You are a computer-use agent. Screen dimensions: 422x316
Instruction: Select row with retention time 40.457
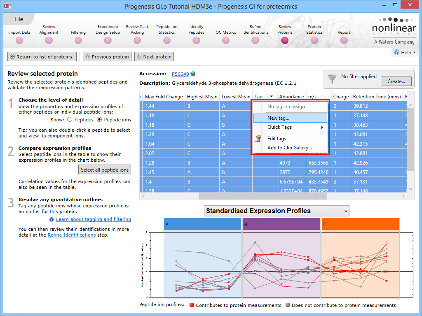(x=273, y=172)
